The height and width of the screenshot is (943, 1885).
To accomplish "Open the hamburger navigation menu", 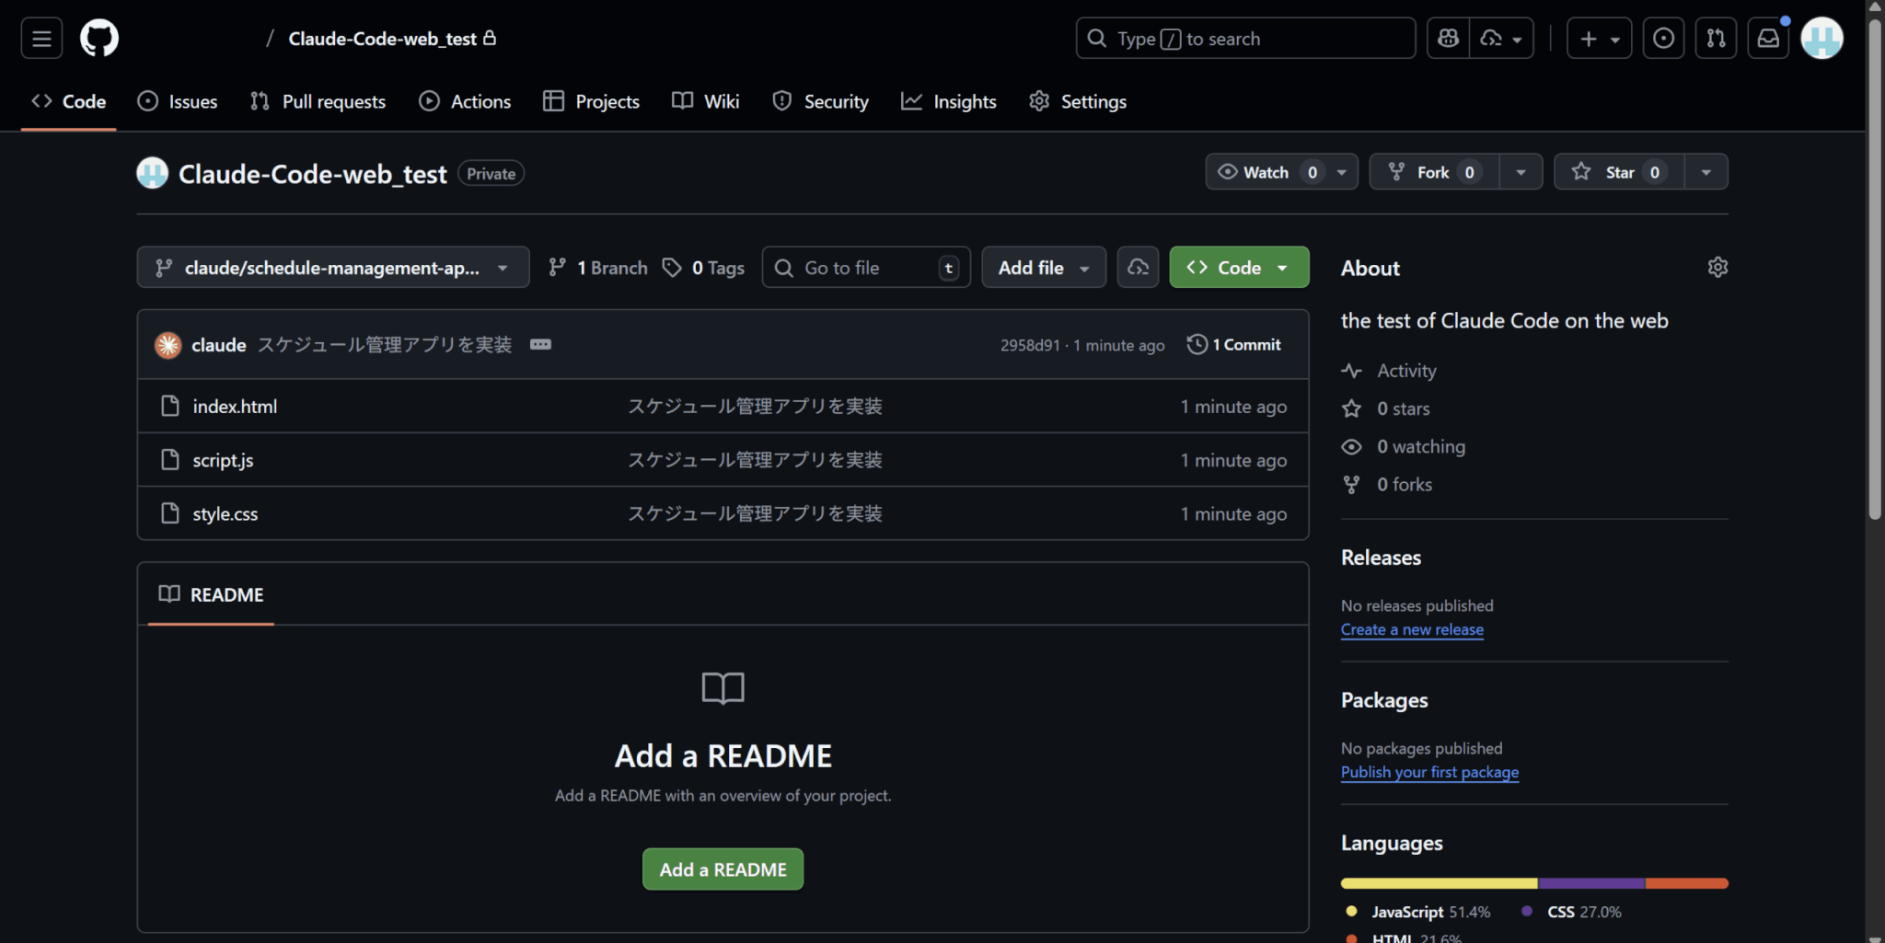I will [x=41, y=39].
